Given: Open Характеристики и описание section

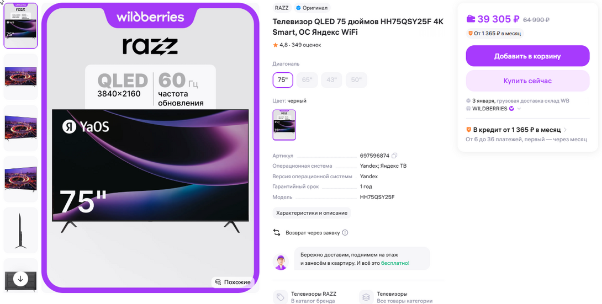Looking at the screenshot, I should point(311,213).
